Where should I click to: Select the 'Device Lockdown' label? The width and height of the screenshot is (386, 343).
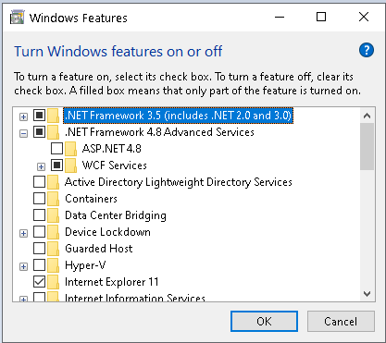pyautogui.click(x=107, y=232)
